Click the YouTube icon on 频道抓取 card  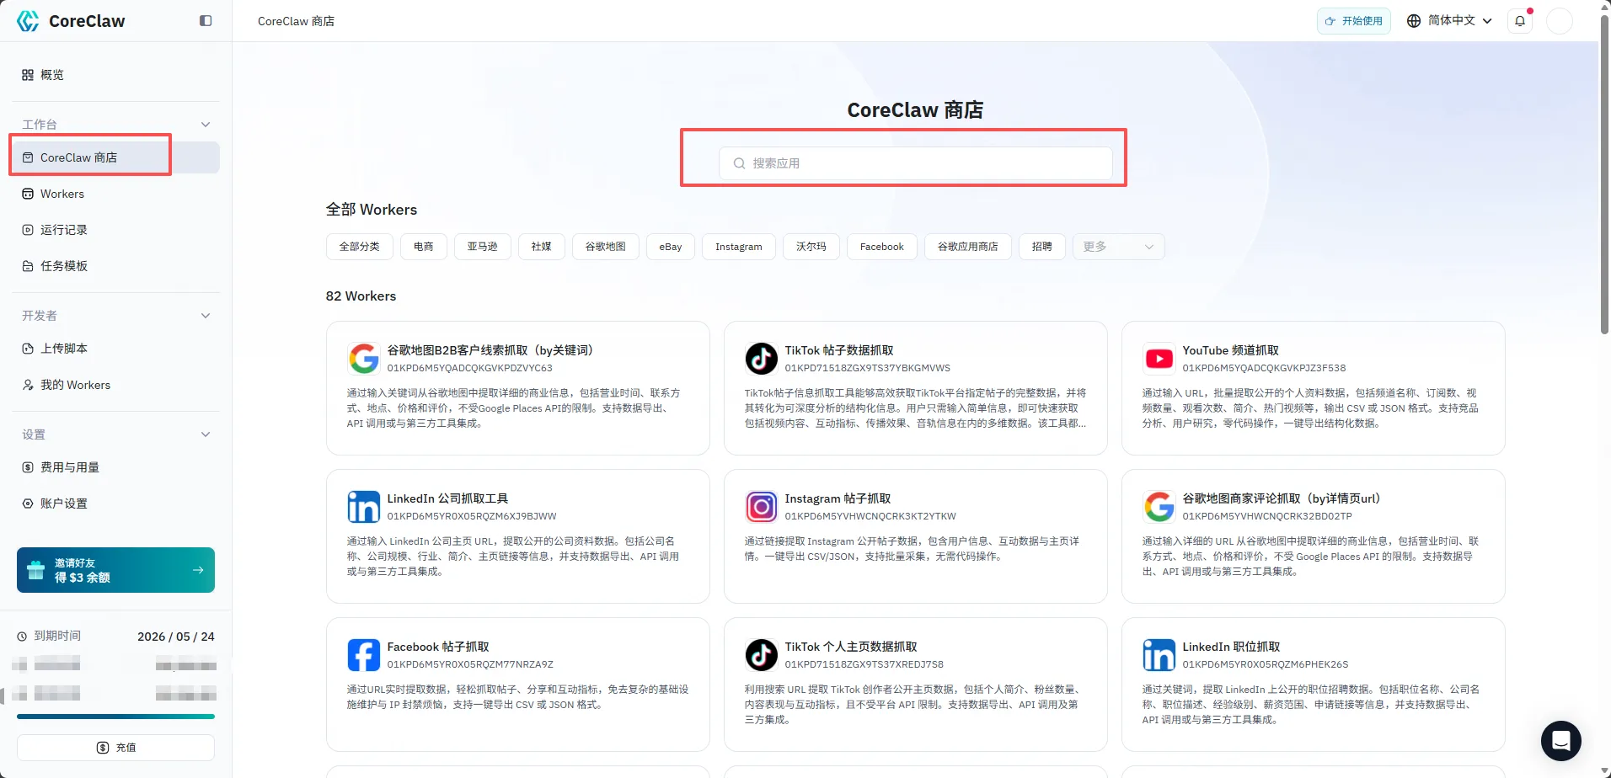(x=1159, y=359)
